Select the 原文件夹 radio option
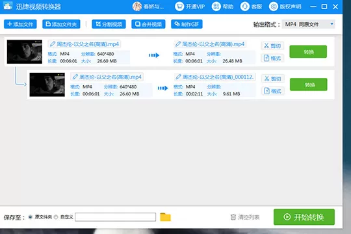Screen dimensions: 351x234 [30, 217]
